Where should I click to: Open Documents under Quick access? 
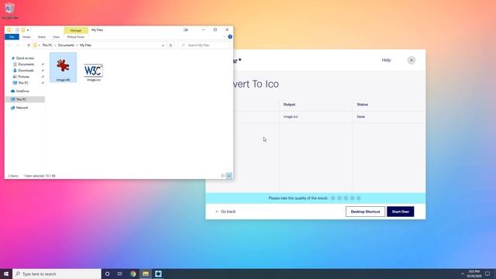pyautogui.click(x=26, y=64)
